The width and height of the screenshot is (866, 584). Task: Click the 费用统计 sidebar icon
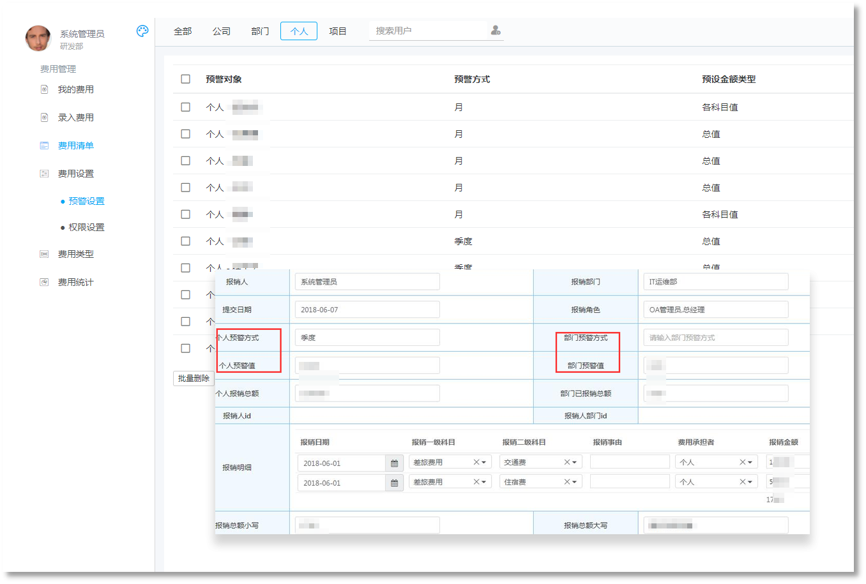pos(44,282)
